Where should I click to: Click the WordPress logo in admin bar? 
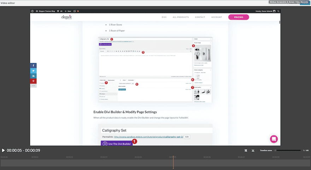coord(32,11)
